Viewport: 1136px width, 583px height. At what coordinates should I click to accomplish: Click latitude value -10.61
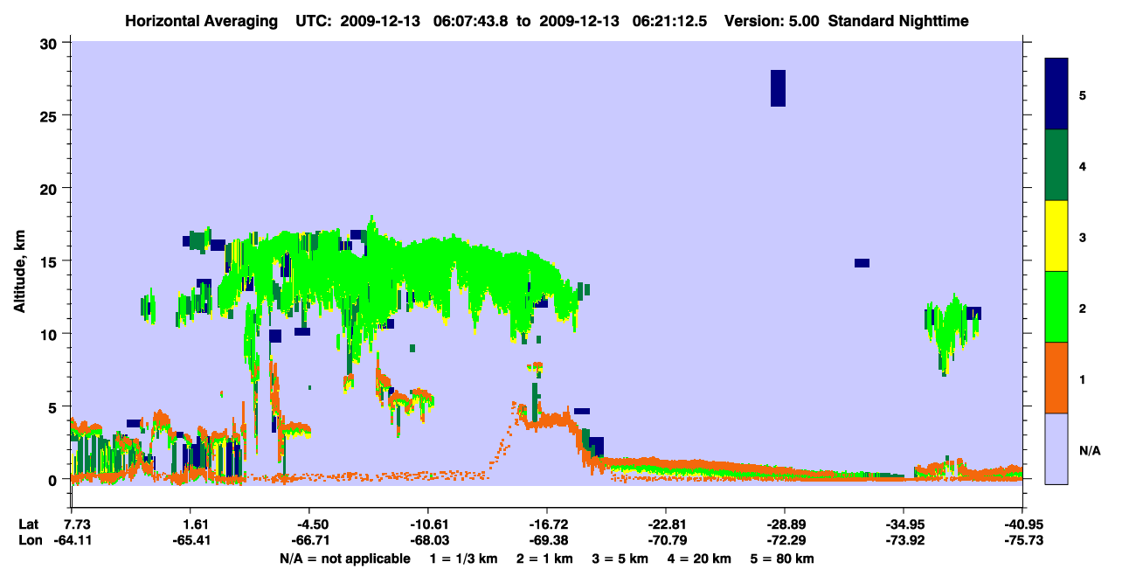pos(427,524)
